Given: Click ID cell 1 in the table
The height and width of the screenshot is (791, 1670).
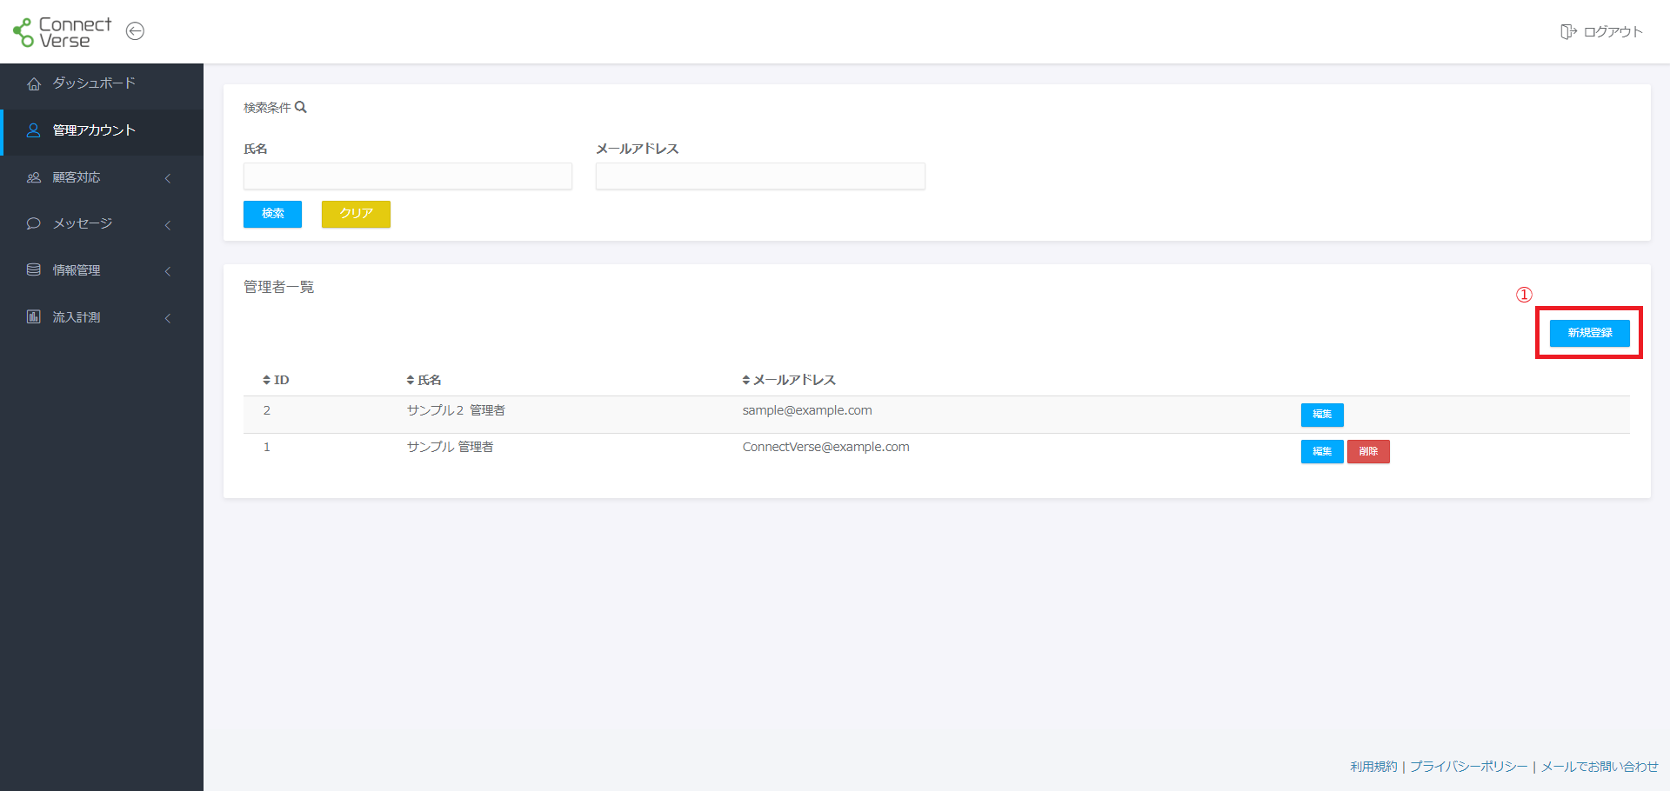Looking at the screenshot, I should [x=267, y=447].
